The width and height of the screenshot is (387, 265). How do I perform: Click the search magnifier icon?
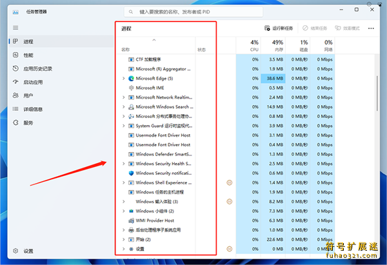tap(131, 12)
